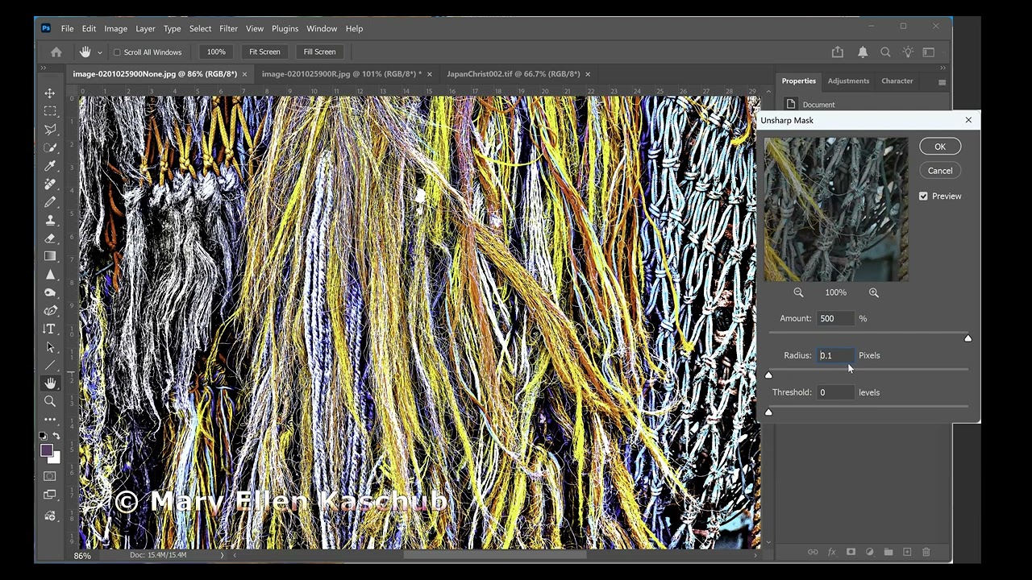Image resolution: width=1032 pixels, height=580 pixels.
Task: Open workspace dropdown arrow
Action: click(x=943, y=52)
